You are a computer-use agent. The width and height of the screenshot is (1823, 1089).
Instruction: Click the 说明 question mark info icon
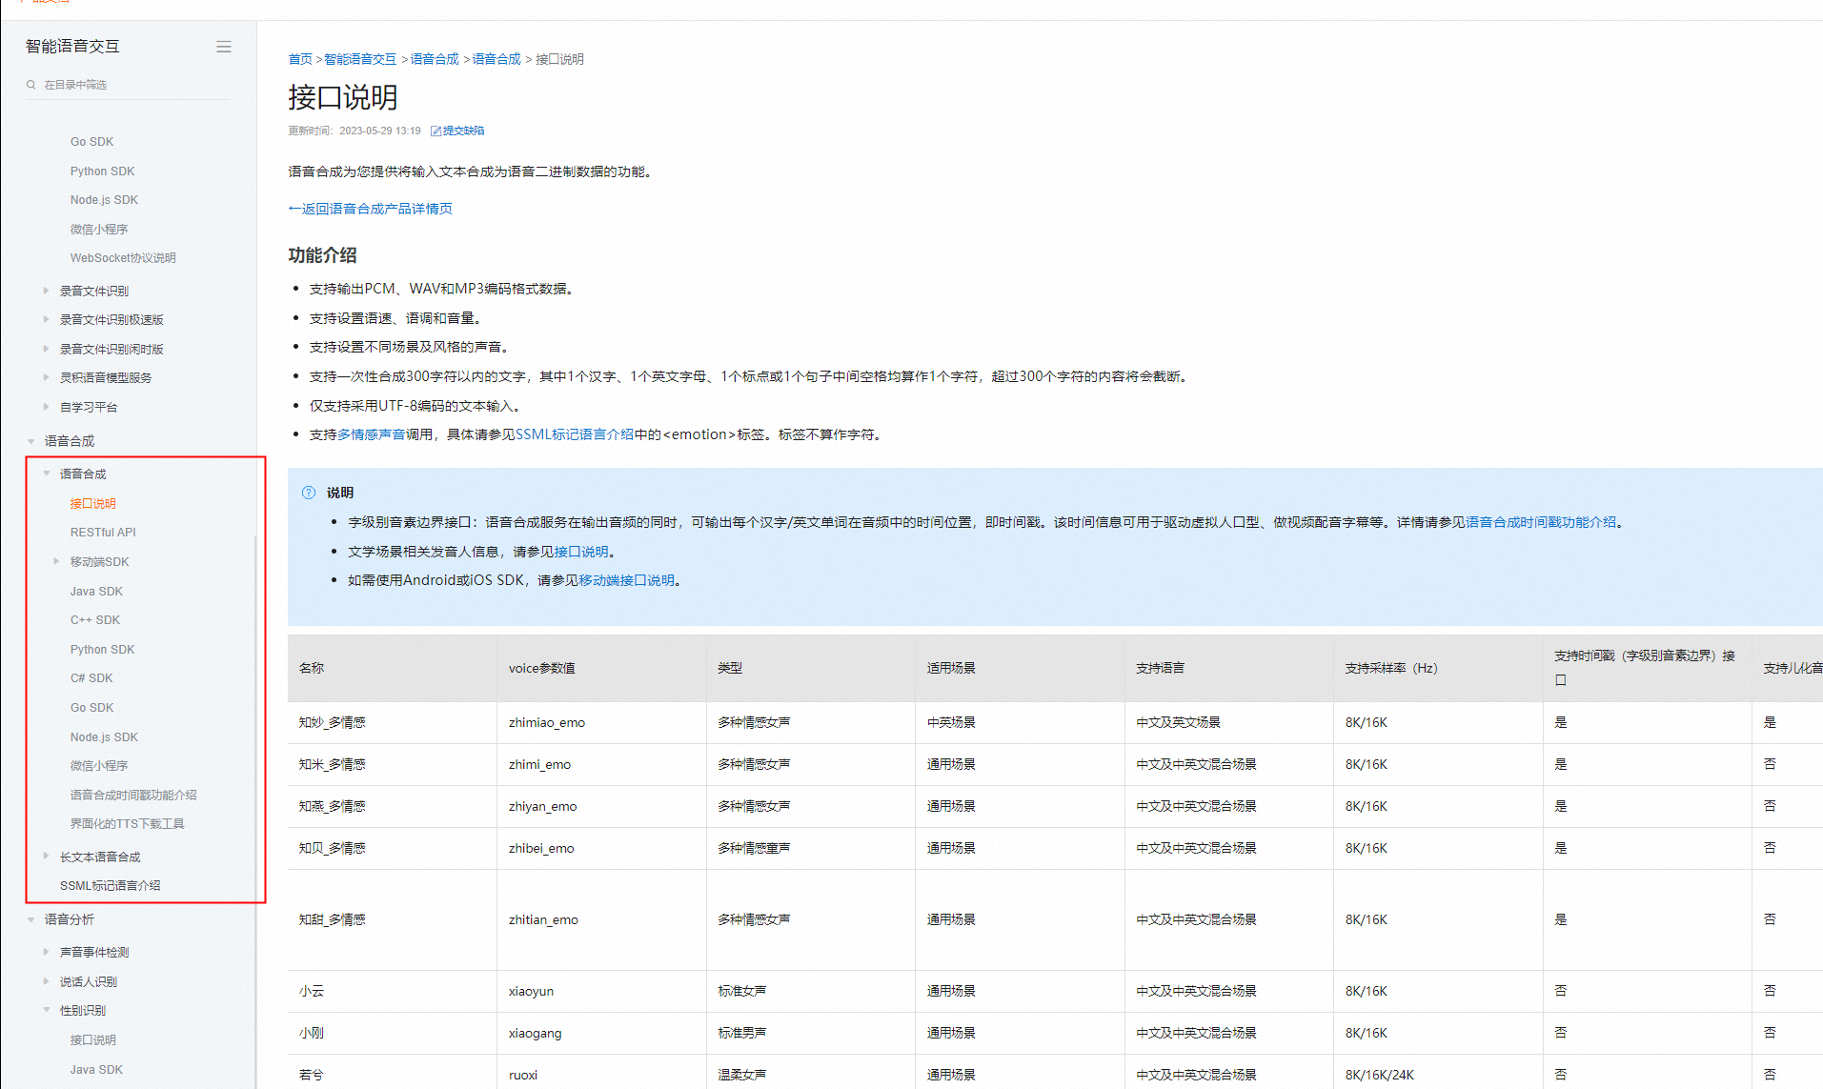309,493
